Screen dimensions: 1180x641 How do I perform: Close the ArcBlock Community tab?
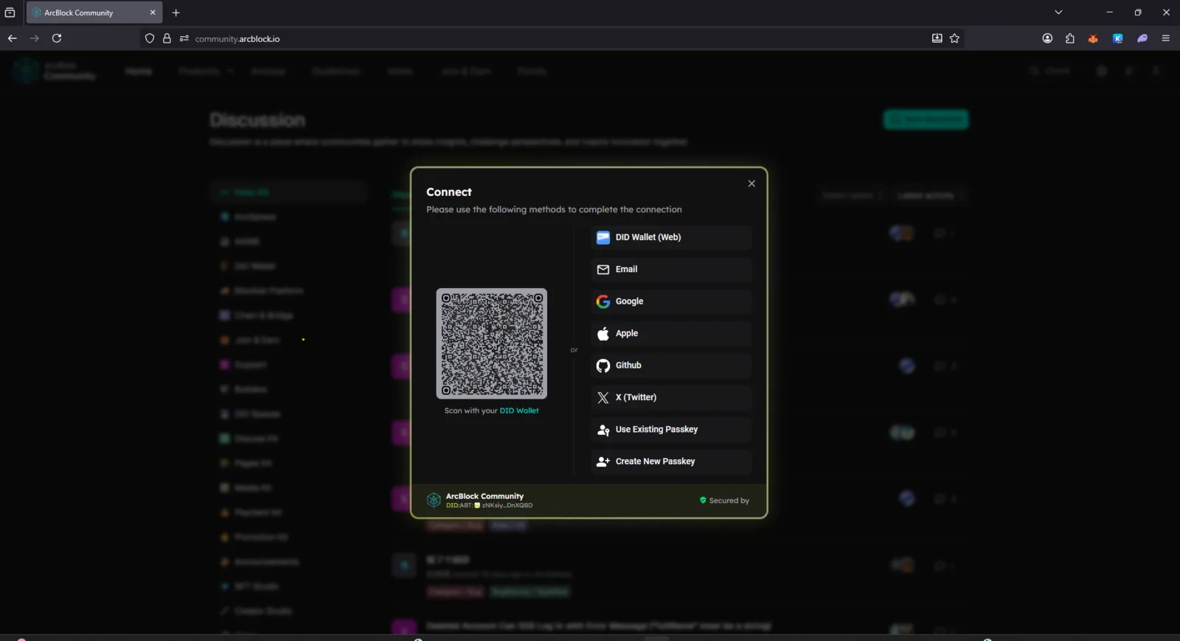click(x=153, y=13)
